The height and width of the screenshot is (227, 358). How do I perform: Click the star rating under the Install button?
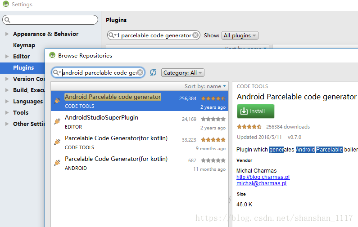click(249, 127)
